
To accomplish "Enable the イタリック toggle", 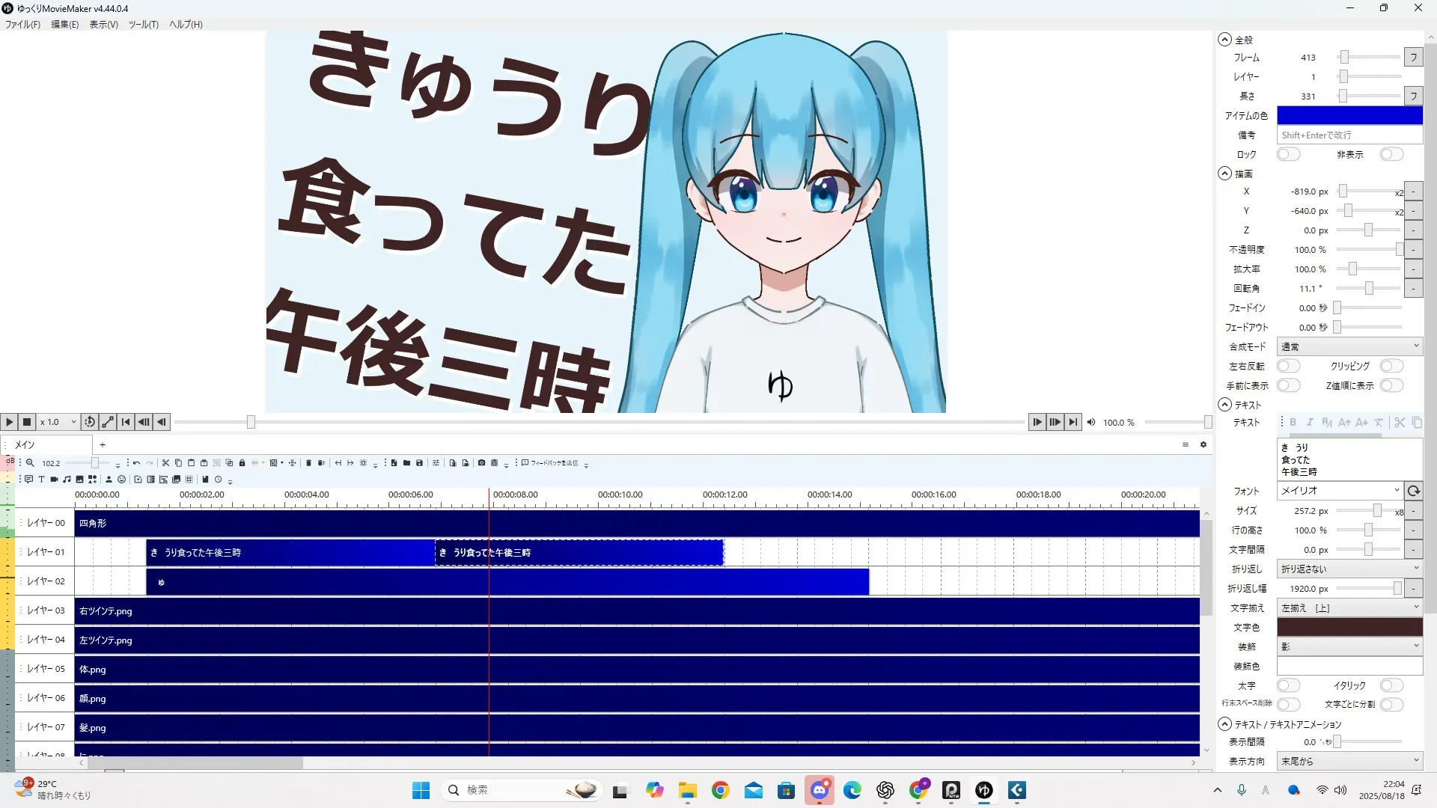I will point(1391,685).
